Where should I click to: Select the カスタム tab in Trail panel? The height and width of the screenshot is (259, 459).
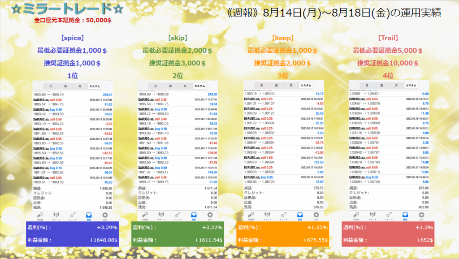point(411,85)
